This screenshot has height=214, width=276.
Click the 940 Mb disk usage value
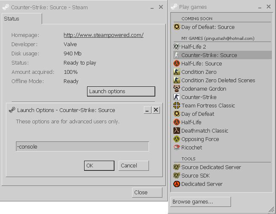pyautogui.click(x=72, y=54)
